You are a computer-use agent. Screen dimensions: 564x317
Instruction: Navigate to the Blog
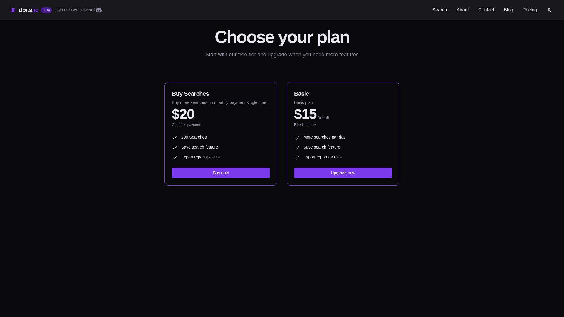[508, 10]
